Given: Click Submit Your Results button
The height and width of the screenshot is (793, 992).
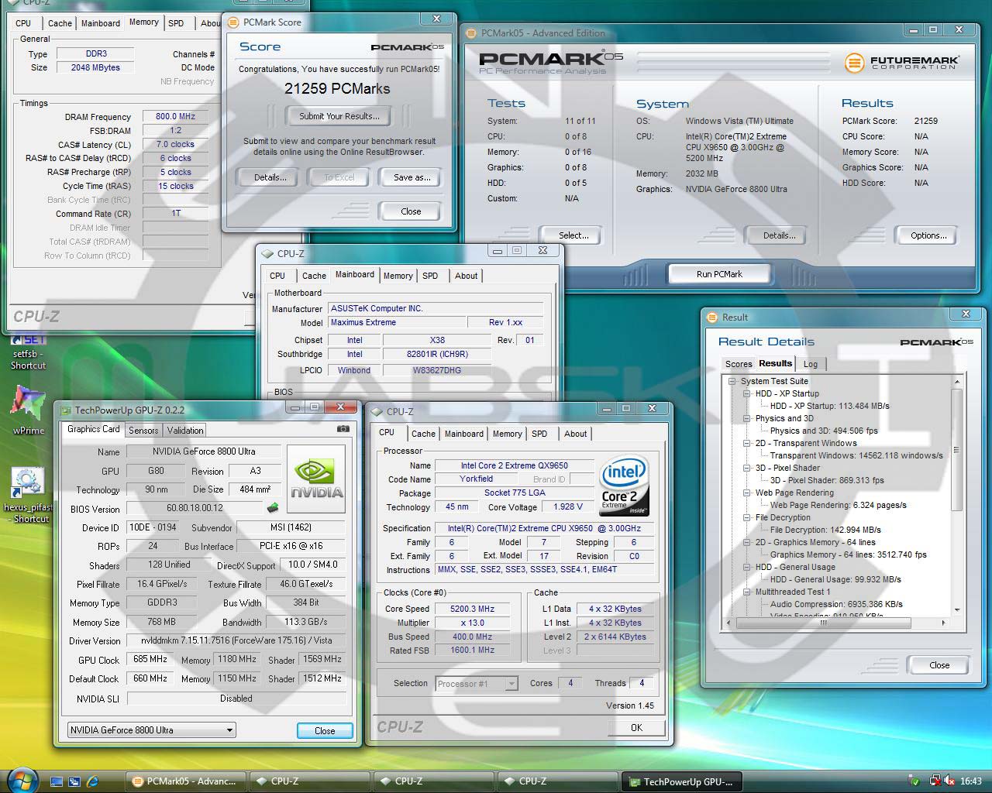Looking at the screenshot, I should (x=339, y=116).
